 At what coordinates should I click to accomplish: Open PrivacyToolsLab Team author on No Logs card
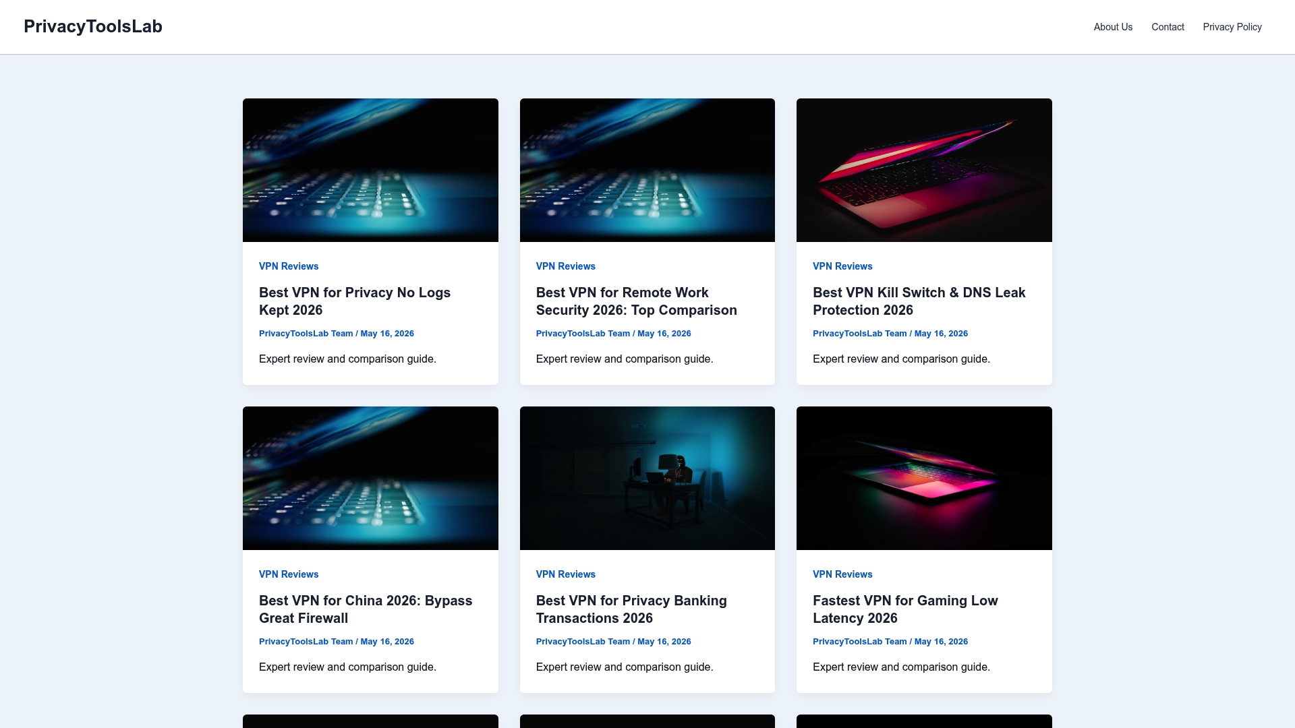tap(306, 334)
